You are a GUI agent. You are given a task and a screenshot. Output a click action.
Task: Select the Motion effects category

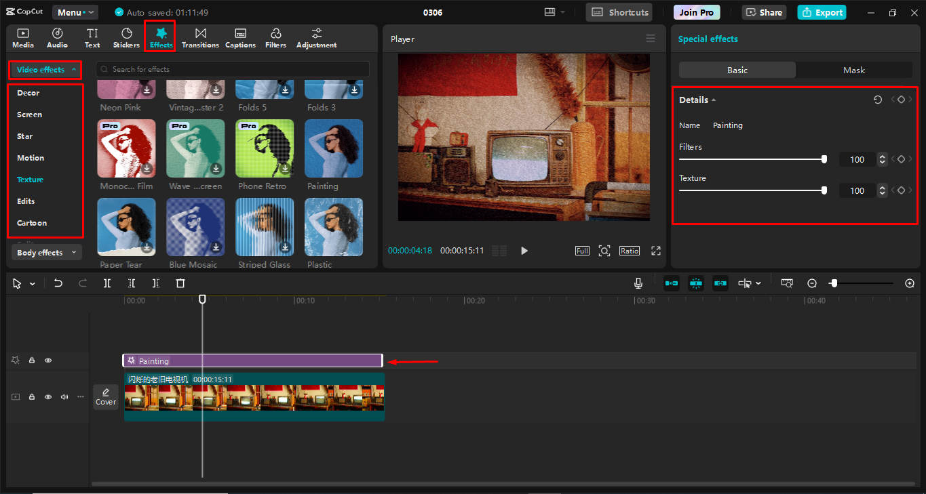coord(31,158)
